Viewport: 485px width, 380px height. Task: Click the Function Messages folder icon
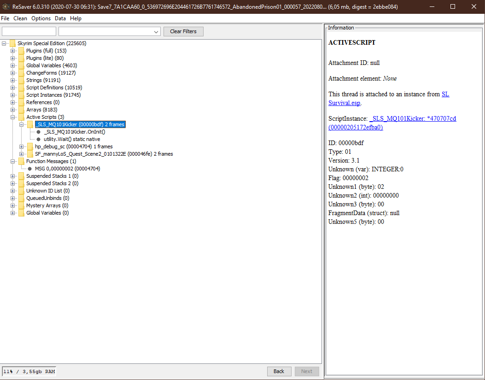pos(21,161)
